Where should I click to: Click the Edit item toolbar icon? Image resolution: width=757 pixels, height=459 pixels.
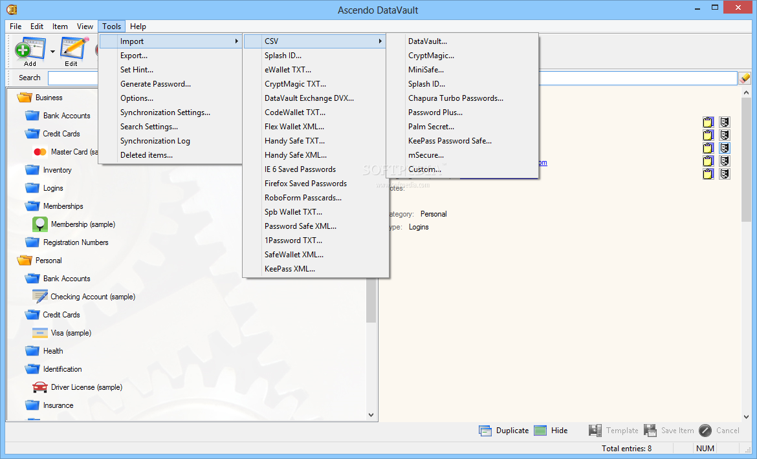click(74, 48)
